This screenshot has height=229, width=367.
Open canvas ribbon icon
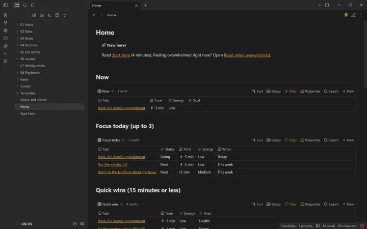6,31
